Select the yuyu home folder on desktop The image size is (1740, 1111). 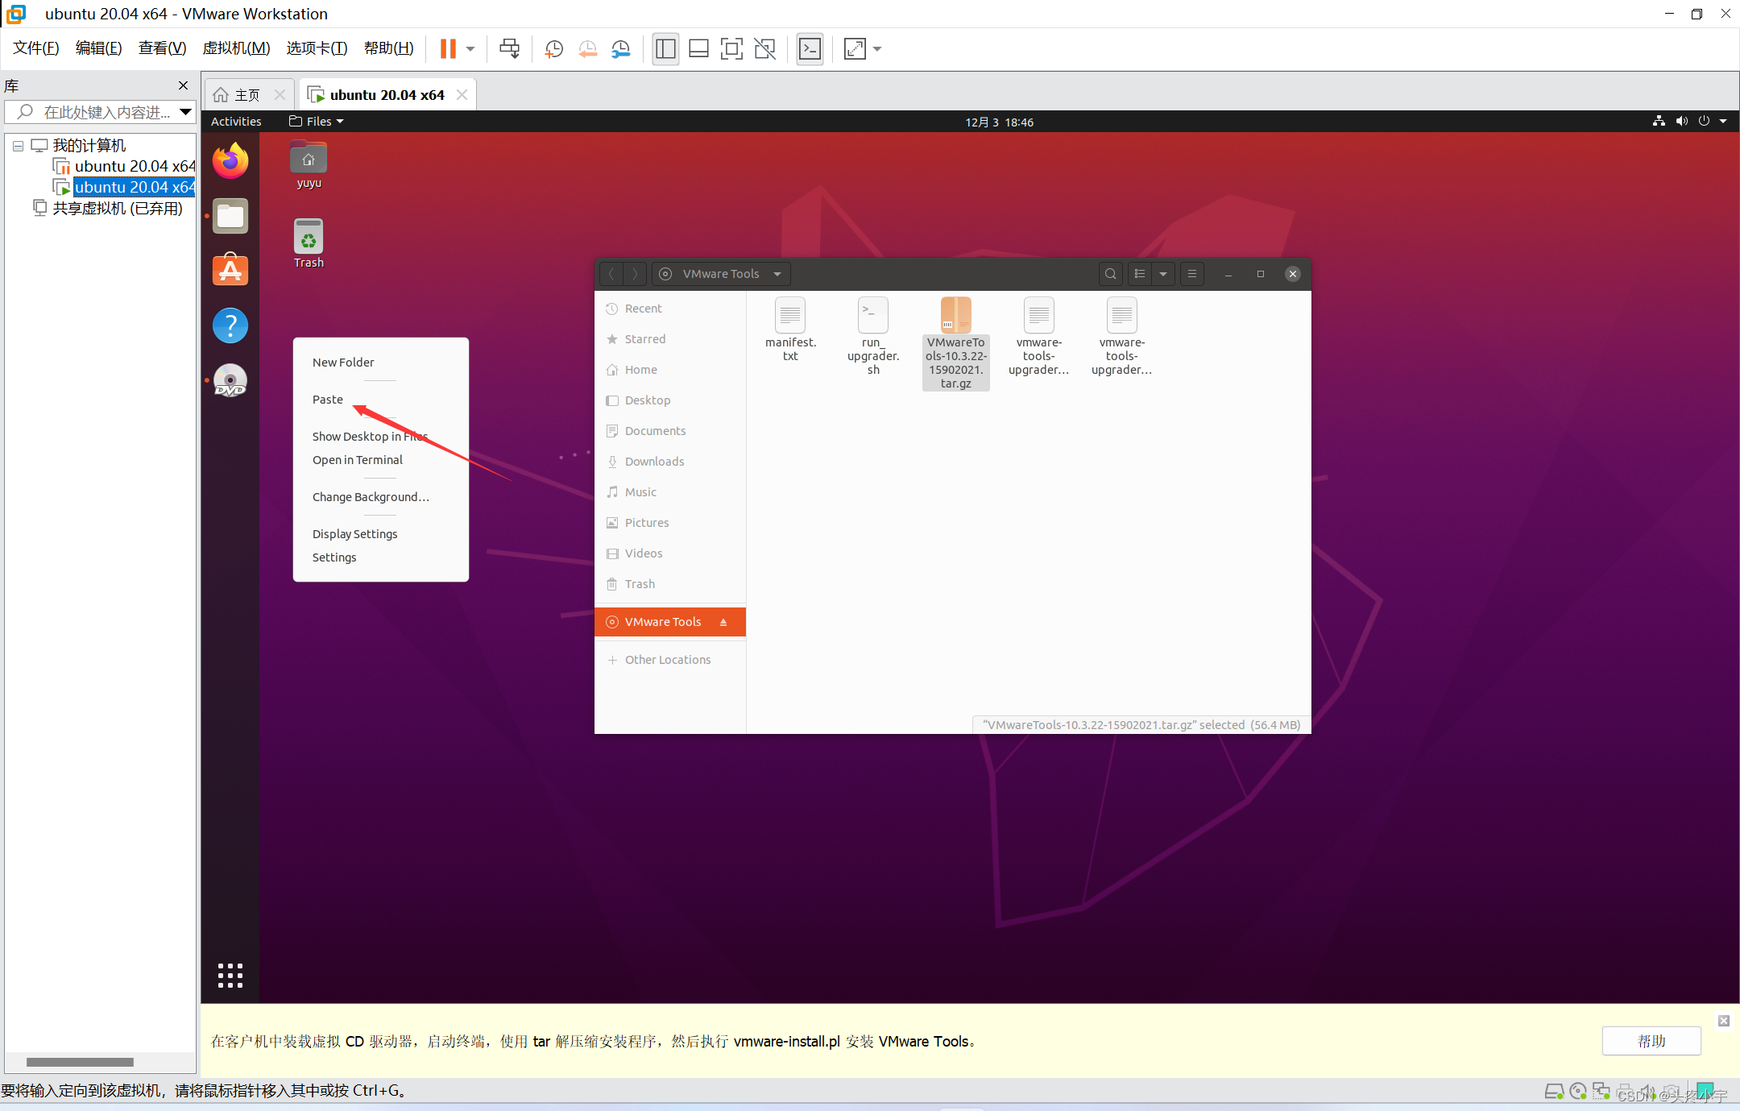[x=309, y=165]
